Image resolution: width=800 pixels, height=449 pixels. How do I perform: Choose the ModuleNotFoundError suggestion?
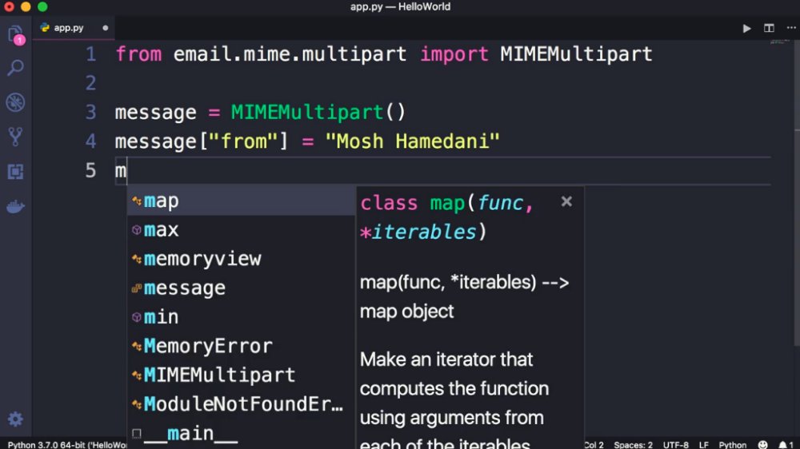pyautogui.click(x=241, y=404)
